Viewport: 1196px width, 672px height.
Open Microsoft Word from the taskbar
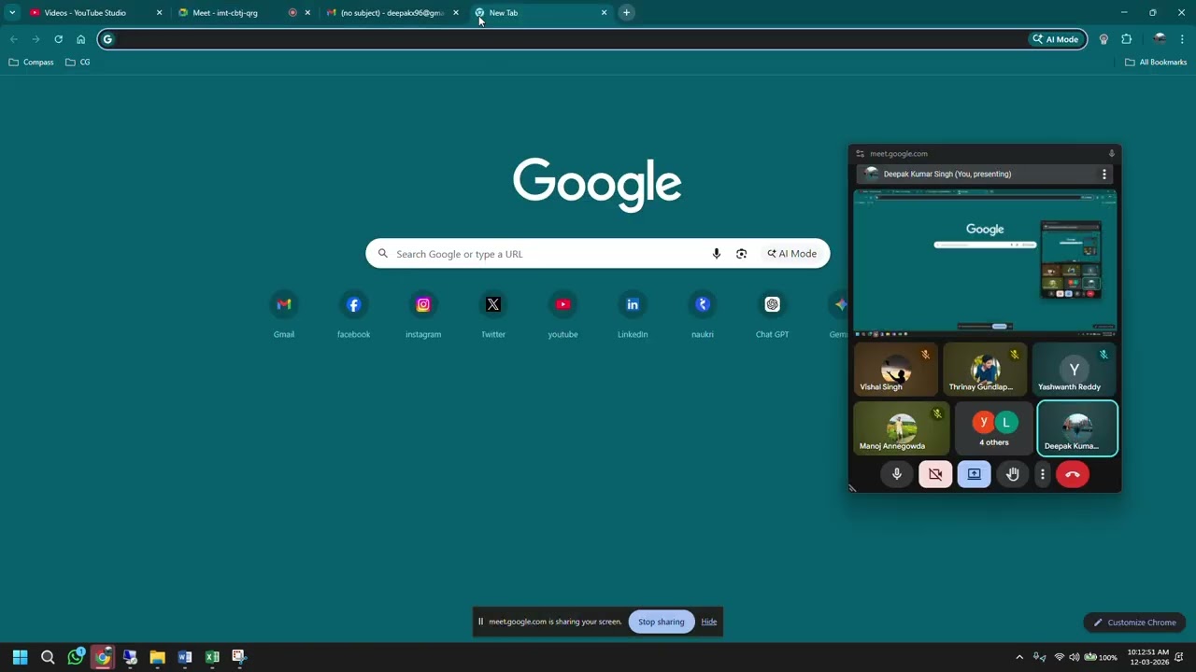[185, 657]
